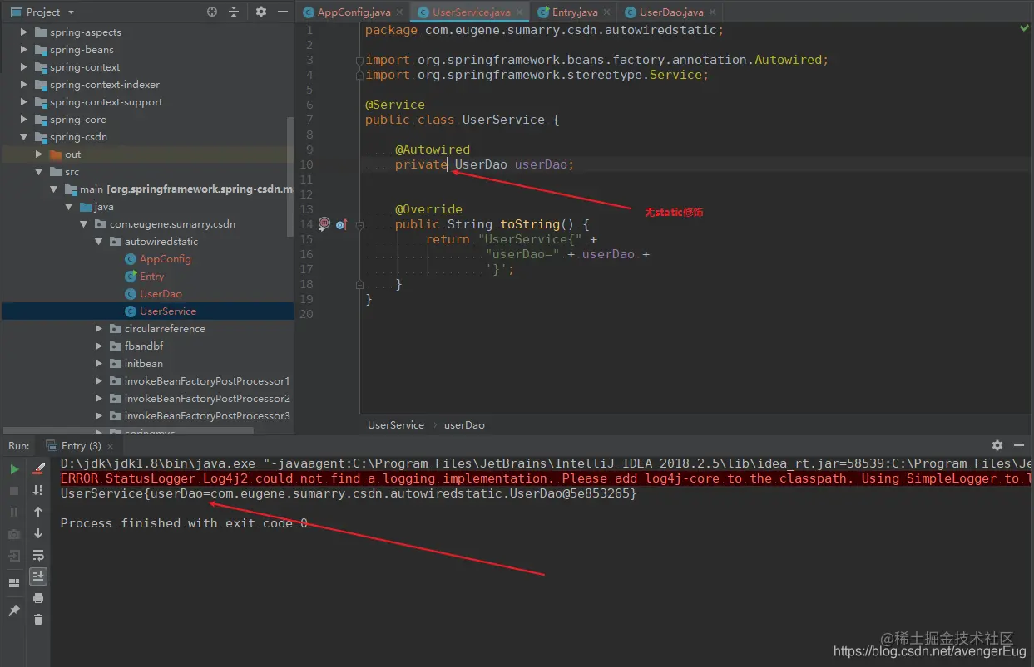Viewport: 1034px width, 667px height.
Task: Close the UserDao.java tab
Action: pos(713,12)
